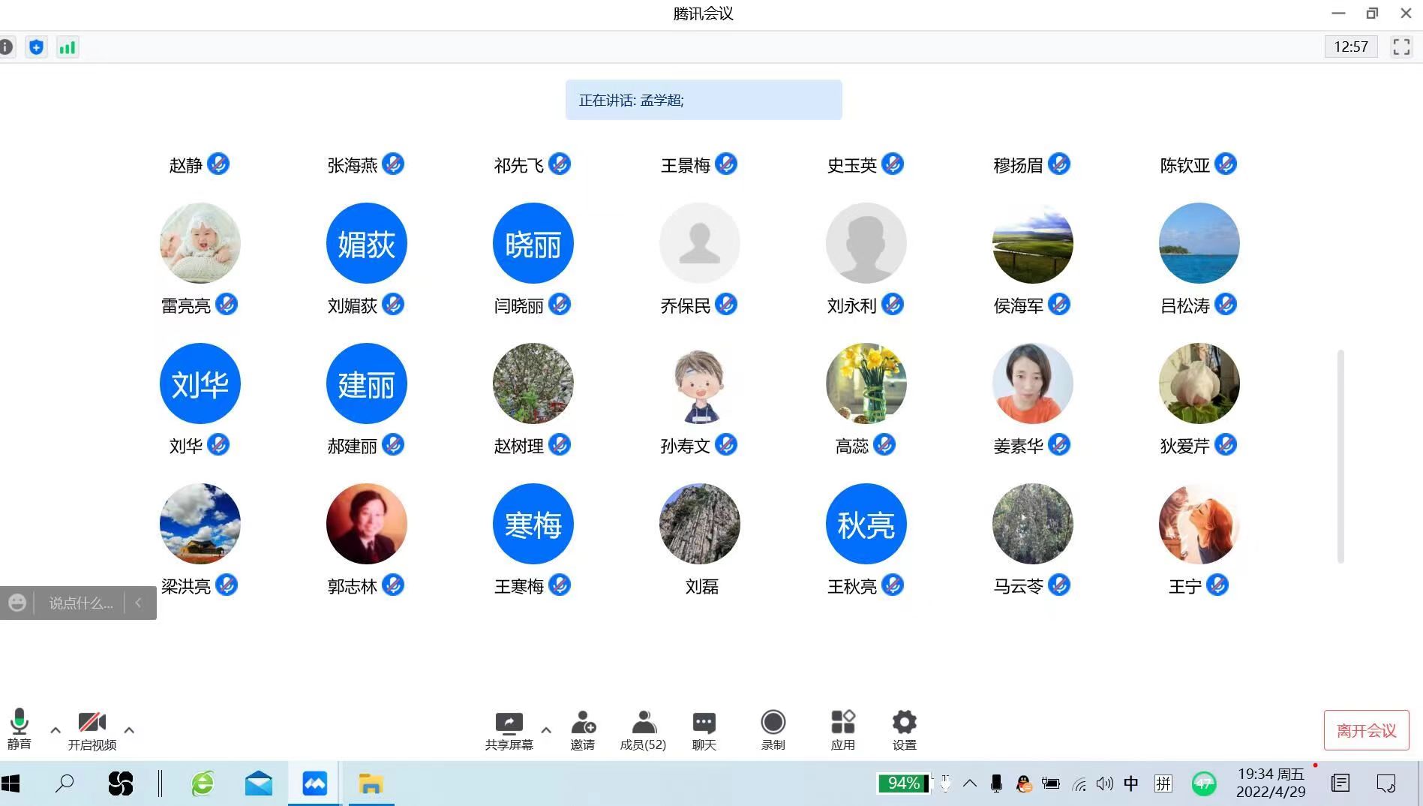This screenshot has width=1423, height=806.
Task: Collapse the chat input bar arrow
Action: [x=139, y=603]
